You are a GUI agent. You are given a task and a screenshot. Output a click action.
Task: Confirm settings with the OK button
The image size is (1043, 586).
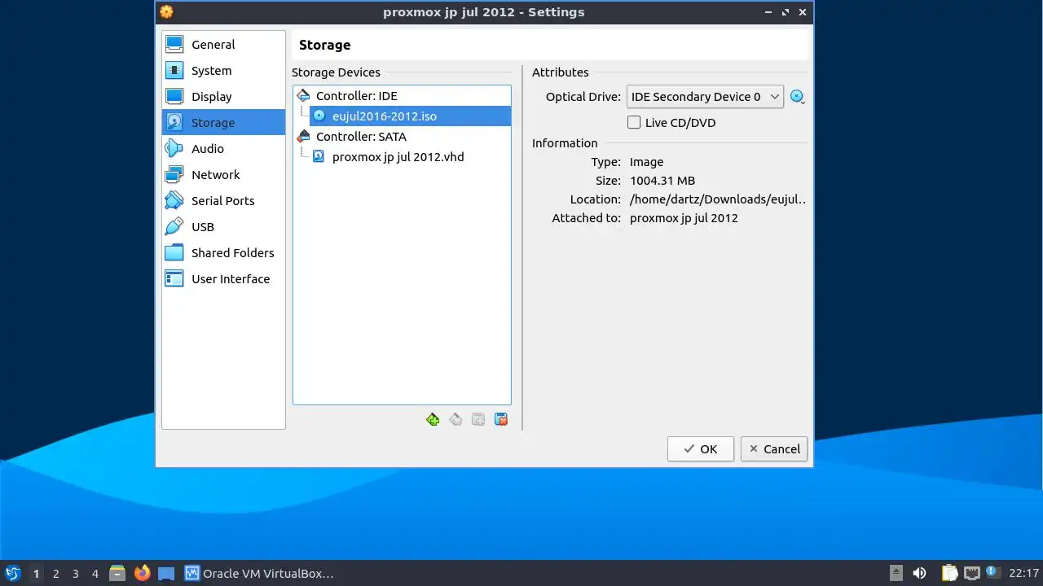701,449
